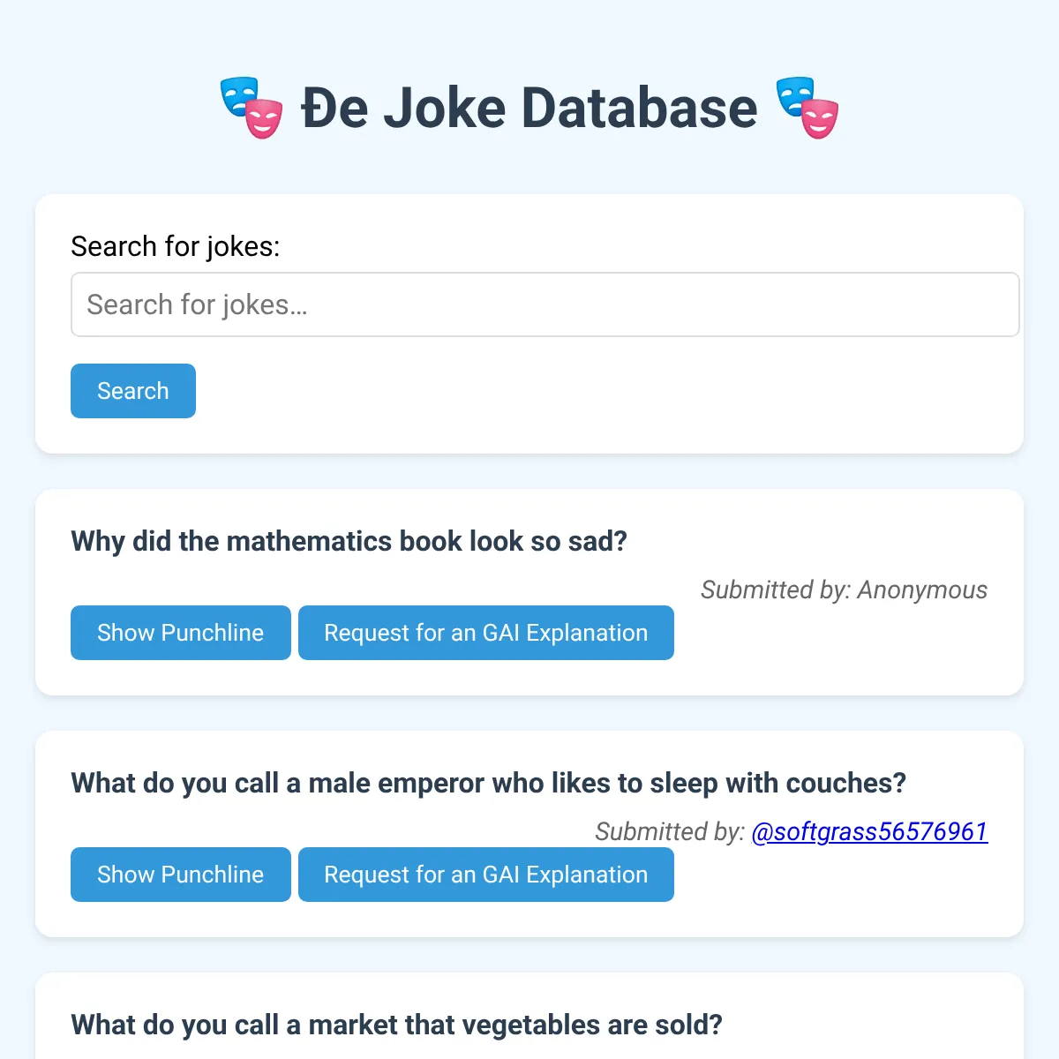Viewport: 1059px width, 1059px height.
Task: Click the 'Submitted by:' text on emperor joke
Action: click(x=670, y=831)
